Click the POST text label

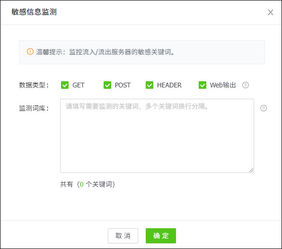pos(123,85)
